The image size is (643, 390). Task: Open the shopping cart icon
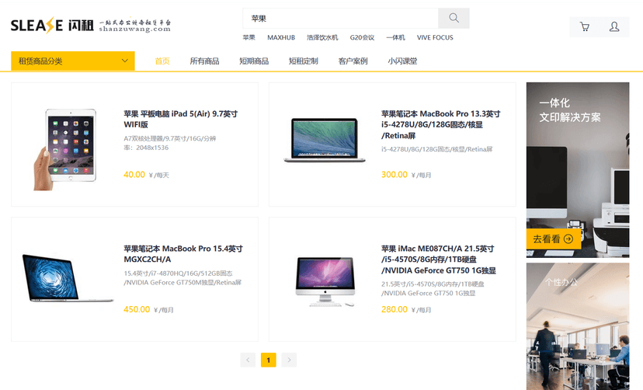click(x=585, y=27)
